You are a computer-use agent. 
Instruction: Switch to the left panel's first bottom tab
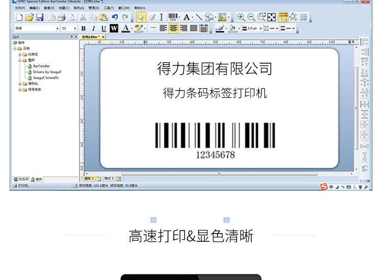pos(21,179)
